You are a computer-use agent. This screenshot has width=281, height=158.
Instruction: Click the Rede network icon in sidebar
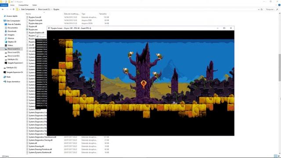point(5,77)
